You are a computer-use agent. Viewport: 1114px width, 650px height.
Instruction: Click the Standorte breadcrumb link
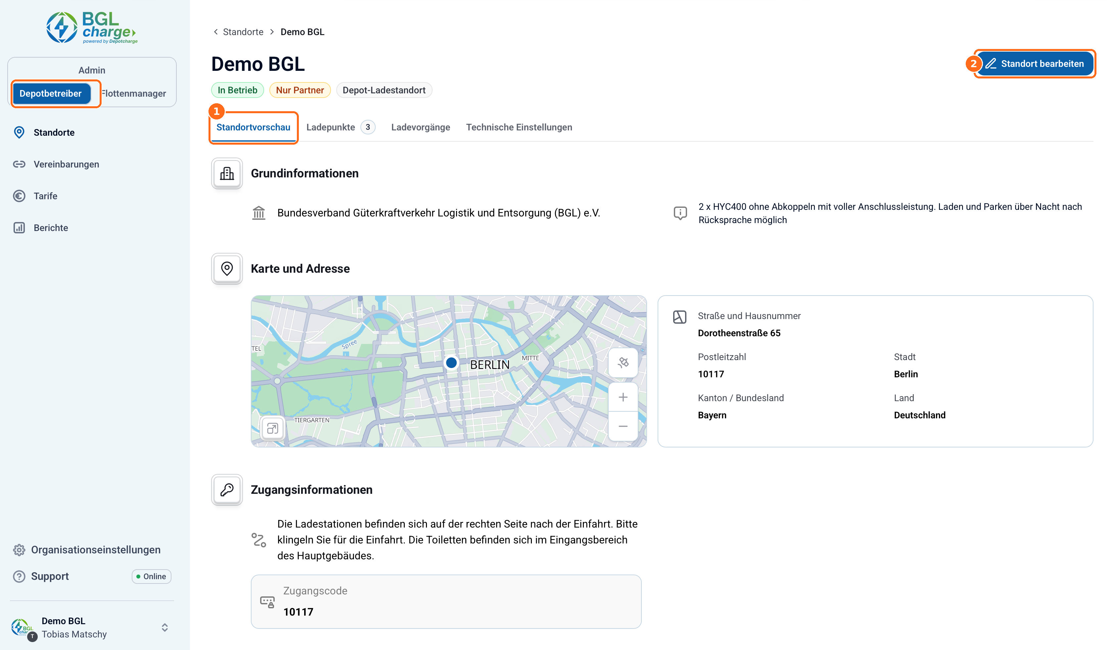243,32
